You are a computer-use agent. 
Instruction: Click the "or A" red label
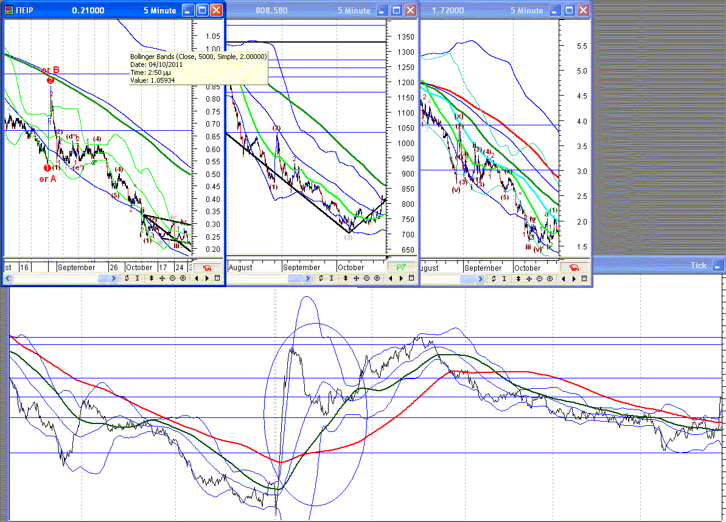(x=47, y=179)
